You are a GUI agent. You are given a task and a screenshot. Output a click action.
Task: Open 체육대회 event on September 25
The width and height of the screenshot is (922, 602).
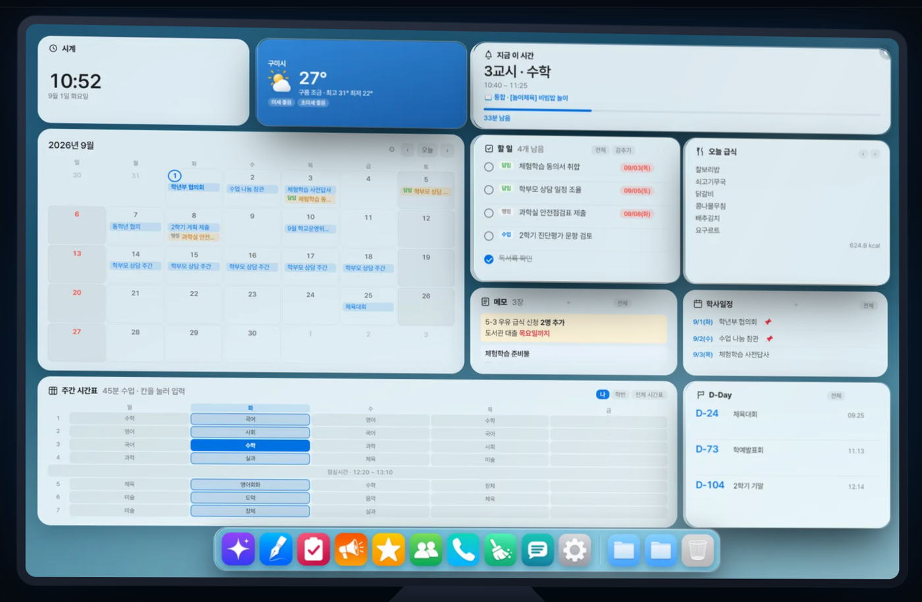coord(368,307)
